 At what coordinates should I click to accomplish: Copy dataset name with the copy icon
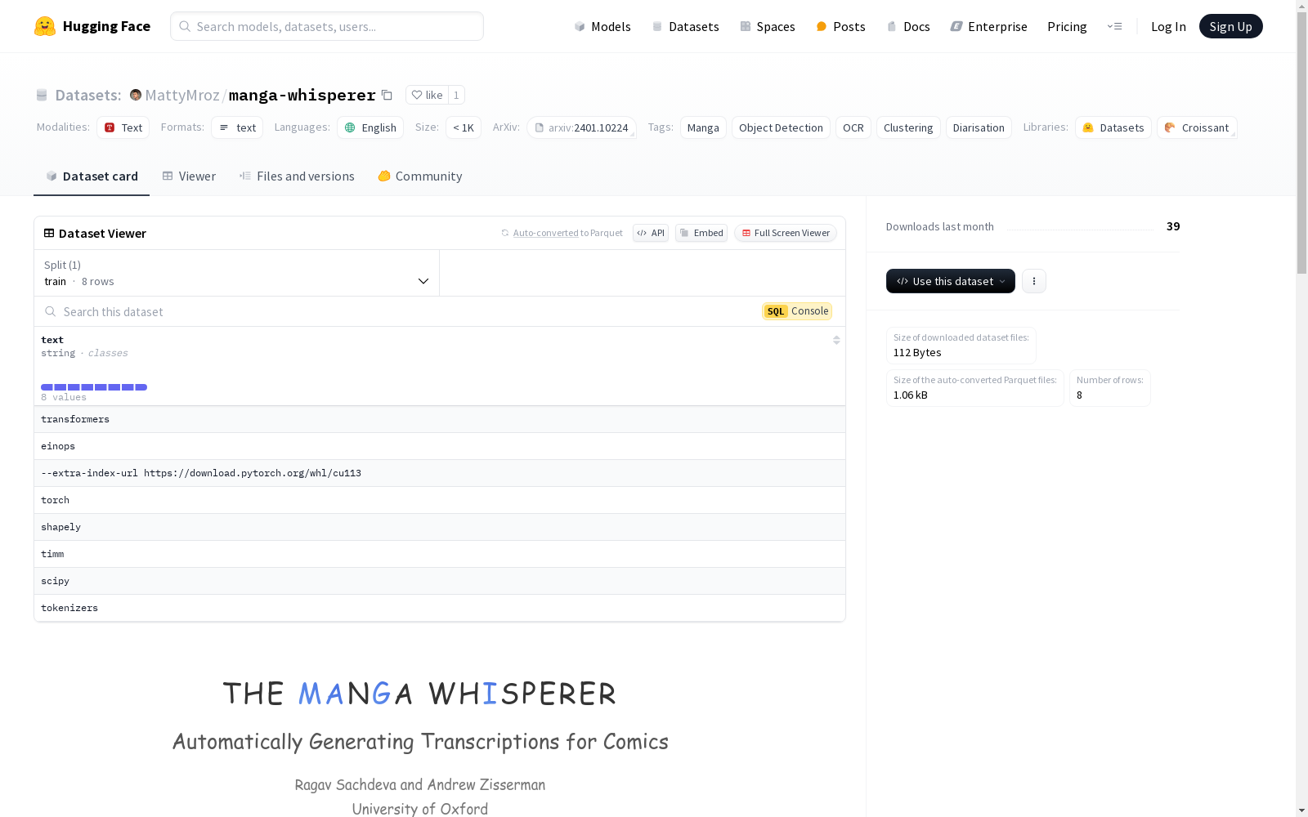[x=387, y=95]
